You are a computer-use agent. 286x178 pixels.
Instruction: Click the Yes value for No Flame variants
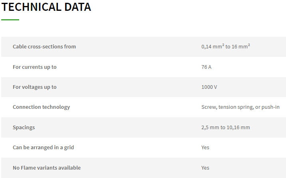(x=205, y=168)
